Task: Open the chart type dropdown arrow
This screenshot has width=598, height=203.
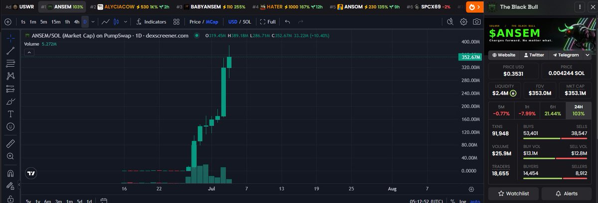Action: 125,22
